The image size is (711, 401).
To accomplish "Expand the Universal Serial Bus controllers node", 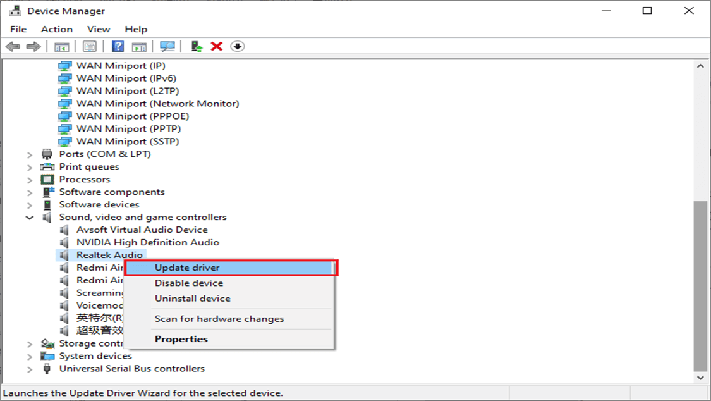I will [30, 369].
